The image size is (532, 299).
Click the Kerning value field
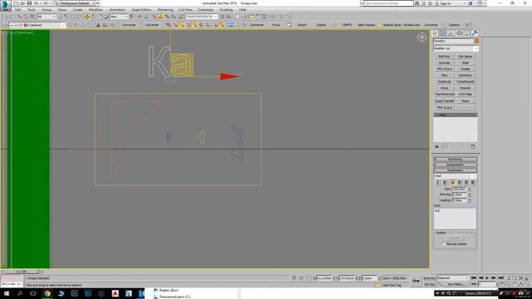[x=460, y=194]
